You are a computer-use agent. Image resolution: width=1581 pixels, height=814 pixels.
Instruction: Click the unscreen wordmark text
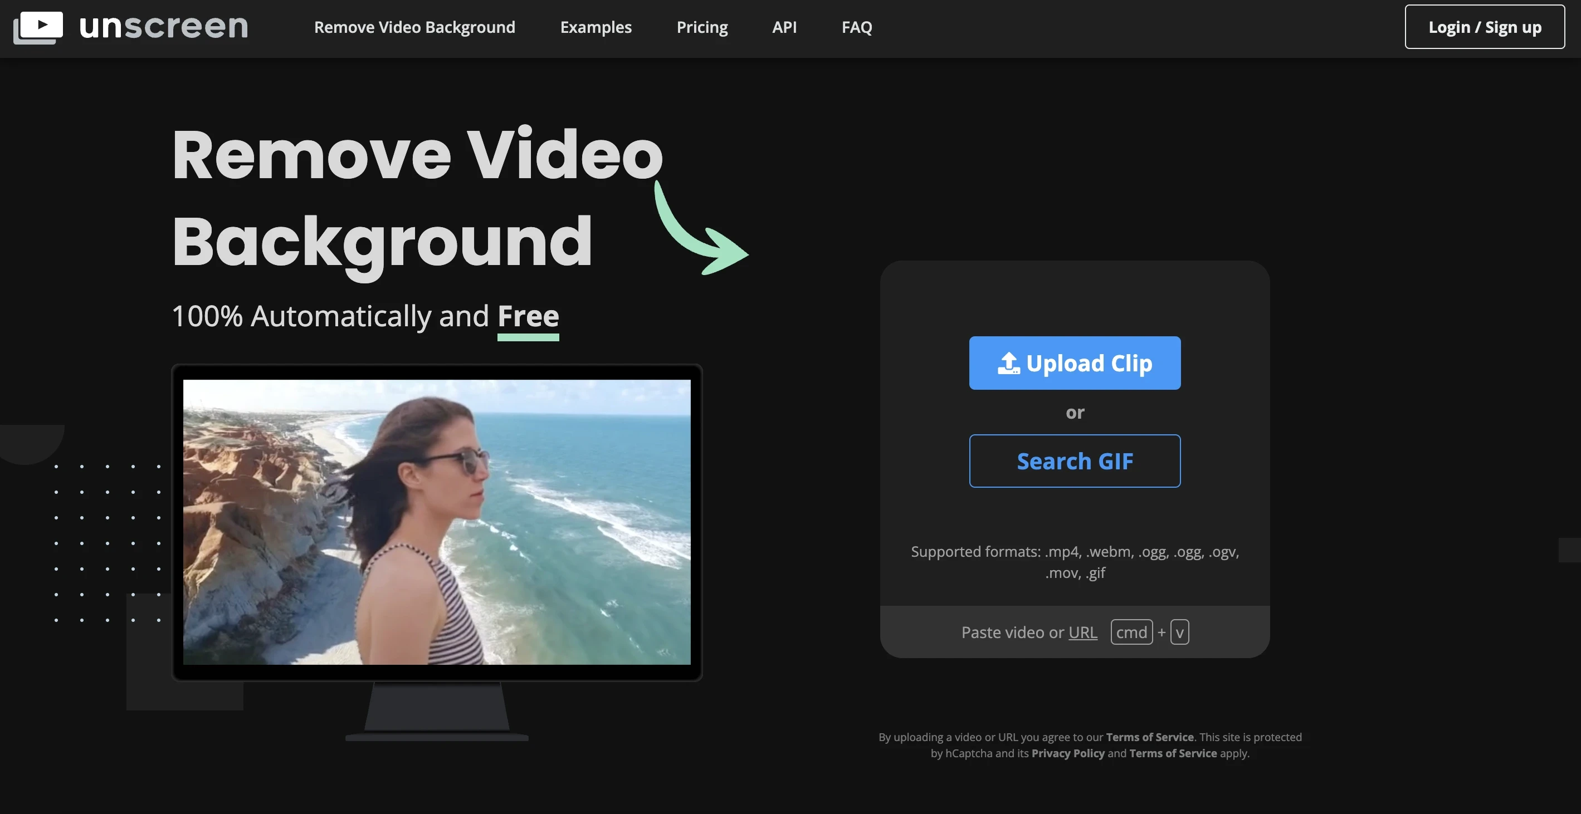(164, 26)
